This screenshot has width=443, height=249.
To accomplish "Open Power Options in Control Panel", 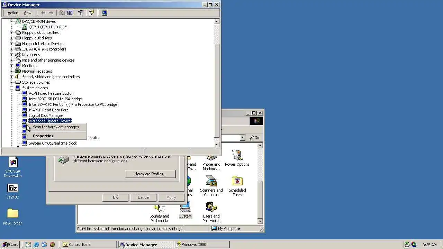I will click(x=237, y=158).
